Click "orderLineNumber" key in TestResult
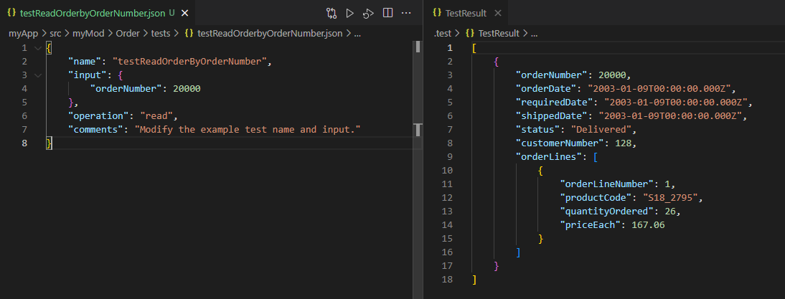This screenshot has width=785, height=299. coord(608,184)
